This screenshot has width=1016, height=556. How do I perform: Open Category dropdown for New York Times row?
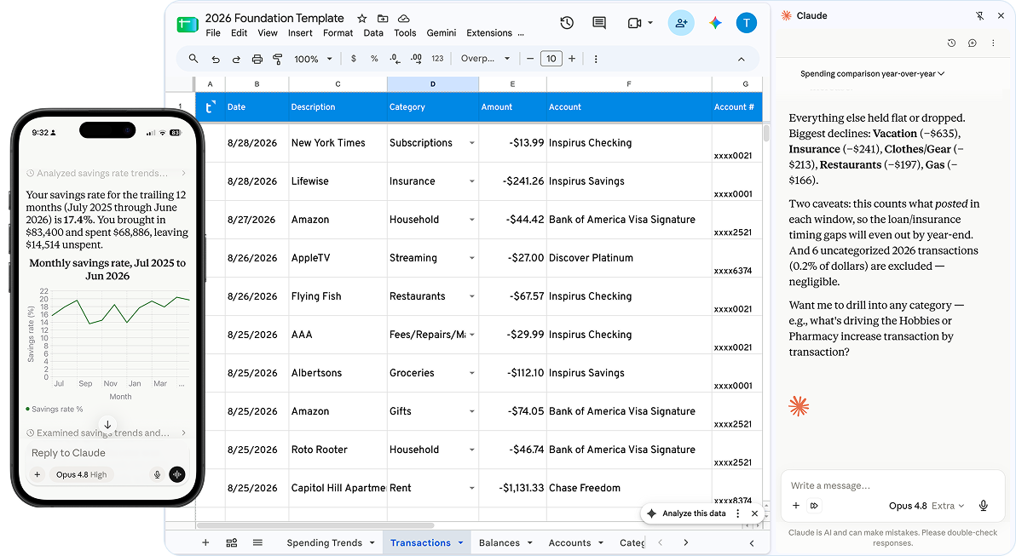pyautogui.click(x=471, y=143)
